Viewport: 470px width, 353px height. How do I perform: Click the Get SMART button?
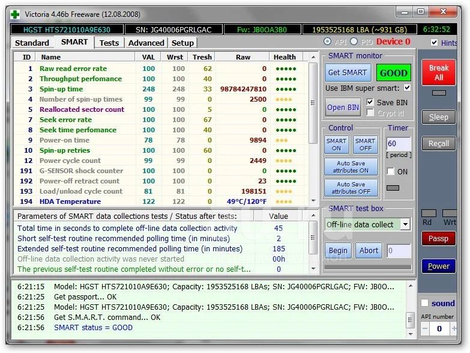coord(347,73)
